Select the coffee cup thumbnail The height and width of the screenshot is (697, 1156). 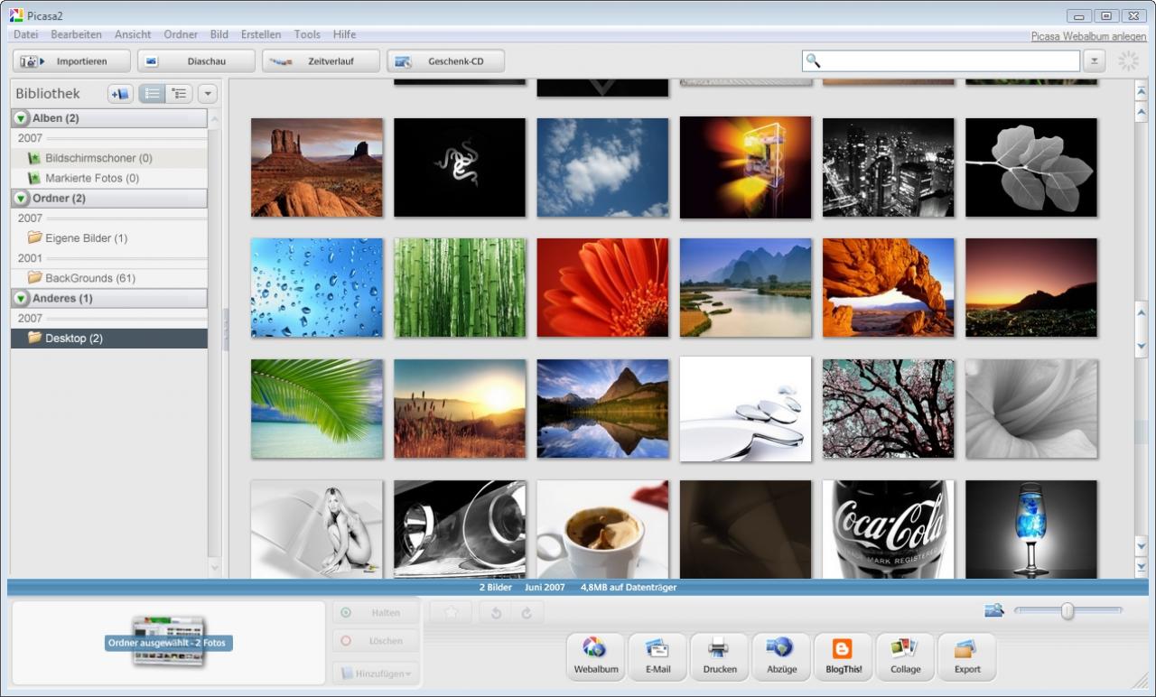click(602, 529)
